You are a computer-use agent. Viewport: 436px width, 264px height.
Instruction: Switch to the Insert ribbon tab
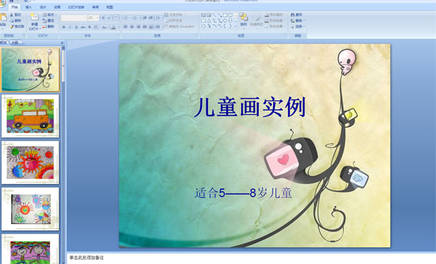coord(28,7)
